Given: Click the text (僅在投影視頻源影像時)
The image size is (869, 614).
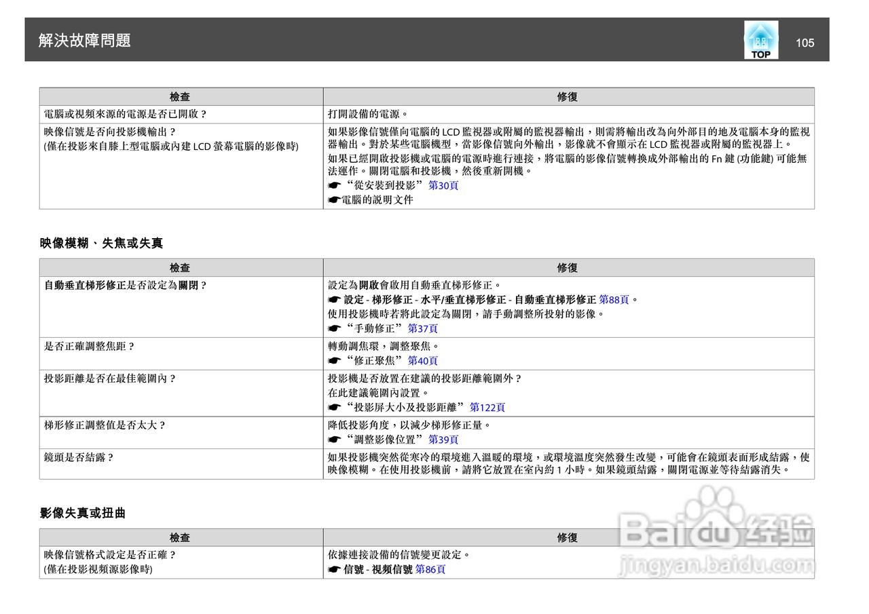Looking at the screenshot, I should 98,569.
